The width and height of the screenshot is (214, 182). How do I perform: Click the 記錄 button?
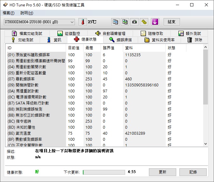[193, 172]
